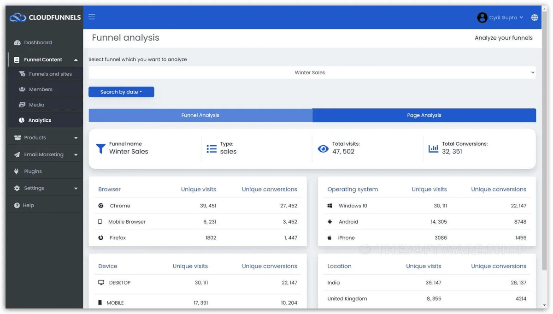Click the Products boxes icon
Image resolution: width=553 pixels, height=314 pixels.
click(18, 137)
